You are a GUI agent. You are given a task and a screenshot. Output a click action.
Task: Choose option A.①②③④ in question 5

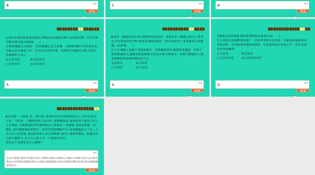(13, 59)
